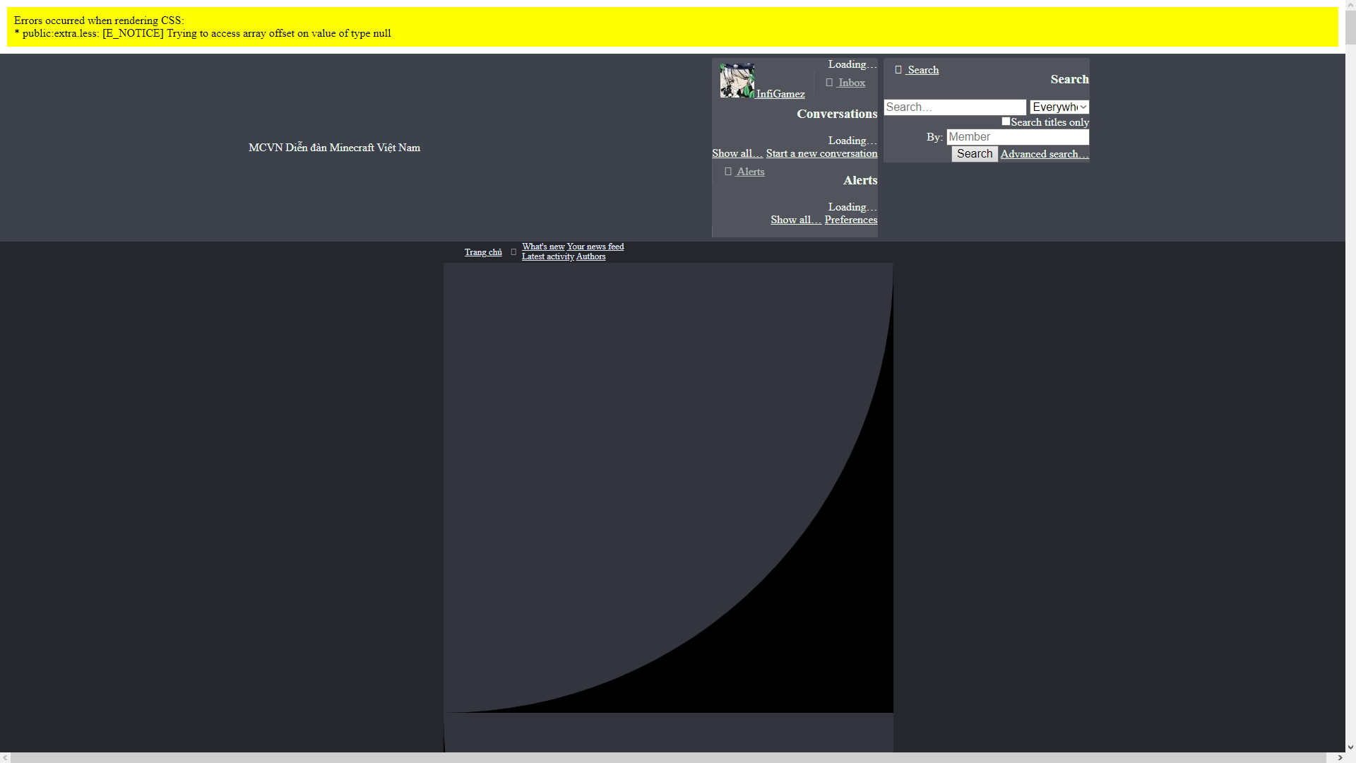This screenshot has height=763, width=1356.
Task: Focus the Member name input field
Action: coord(1017,137)
